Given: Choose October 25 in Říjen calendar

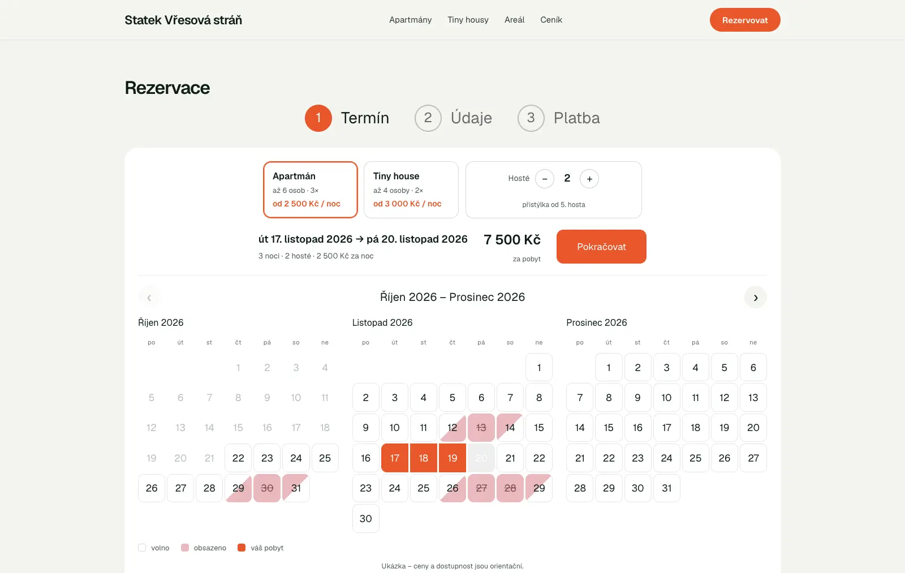Looking at the screenshot, I should click(325, 458).
